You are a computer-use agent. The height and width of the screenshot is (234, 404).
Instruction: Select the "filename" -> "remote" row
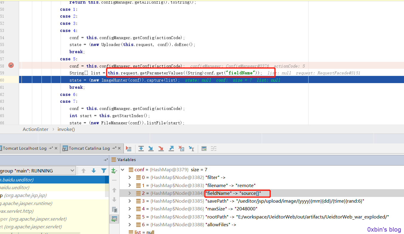pos(261,185)
